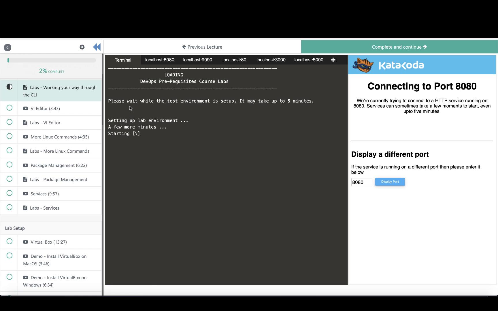Click document icon beside Labs - VI Editor
Viewport: 498px width, 311px height.
[25, 123]
